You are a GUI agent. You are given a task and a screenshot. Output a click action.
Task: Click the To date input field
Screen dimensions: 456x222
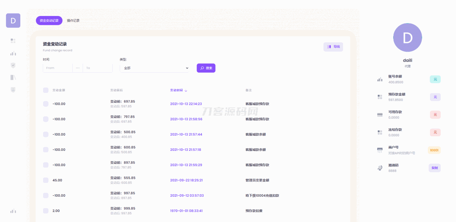point(98,68)
